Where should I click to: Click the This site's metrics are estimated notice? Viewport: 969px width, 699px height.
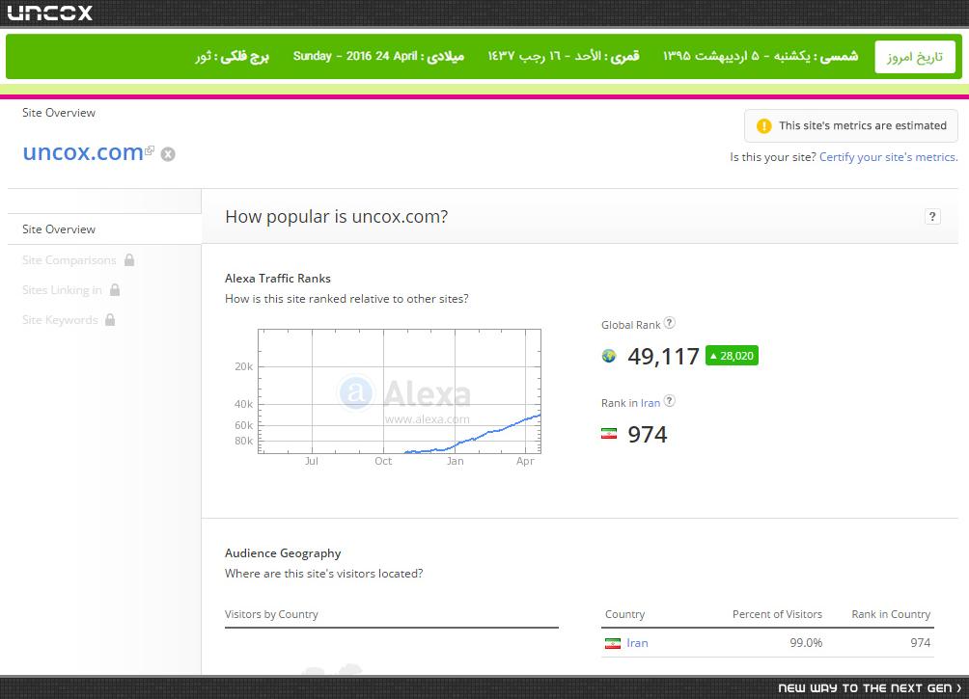pyautogui.click(x=851, y=126)
